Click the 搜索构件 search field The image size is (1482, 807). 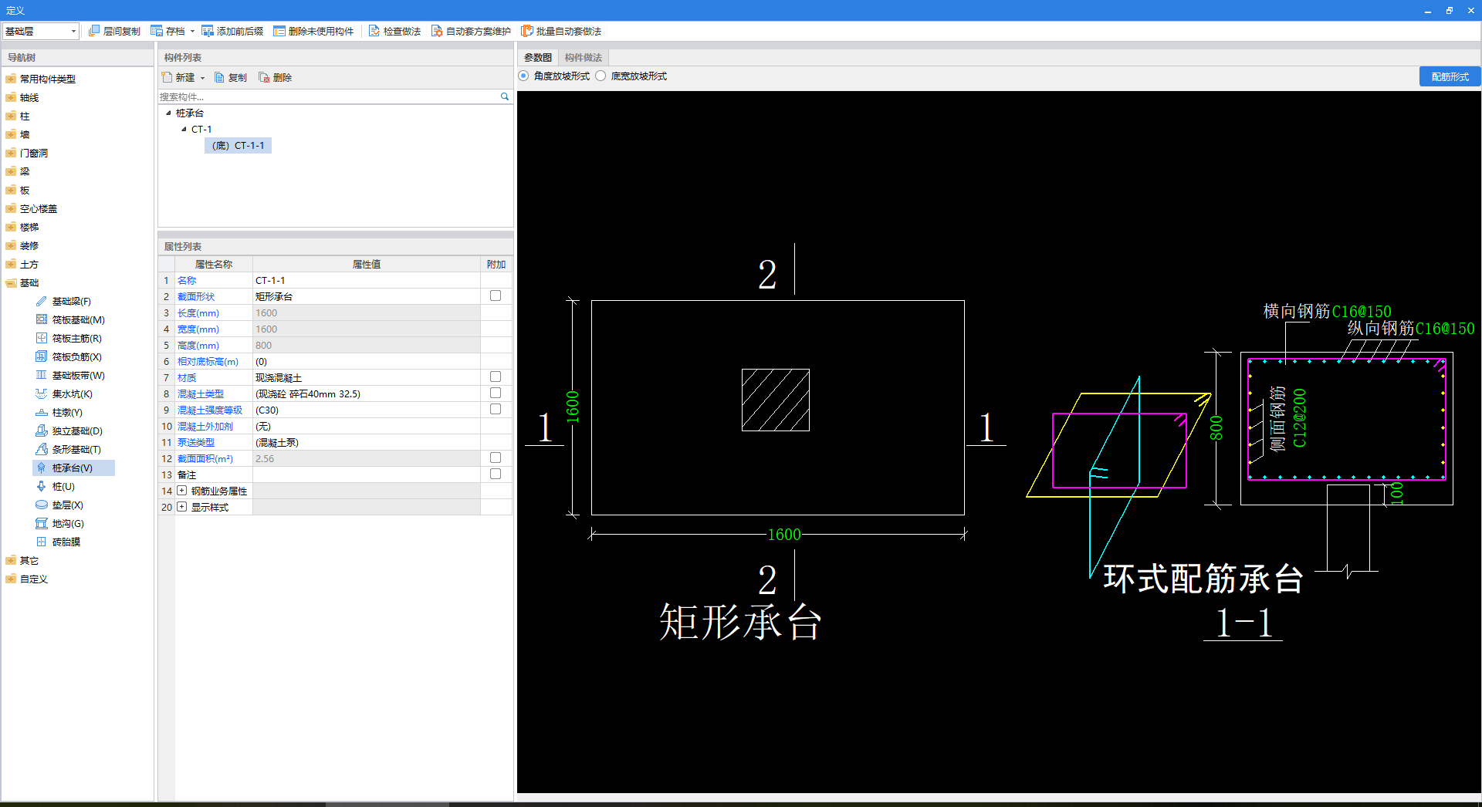[x=329, y=97]
